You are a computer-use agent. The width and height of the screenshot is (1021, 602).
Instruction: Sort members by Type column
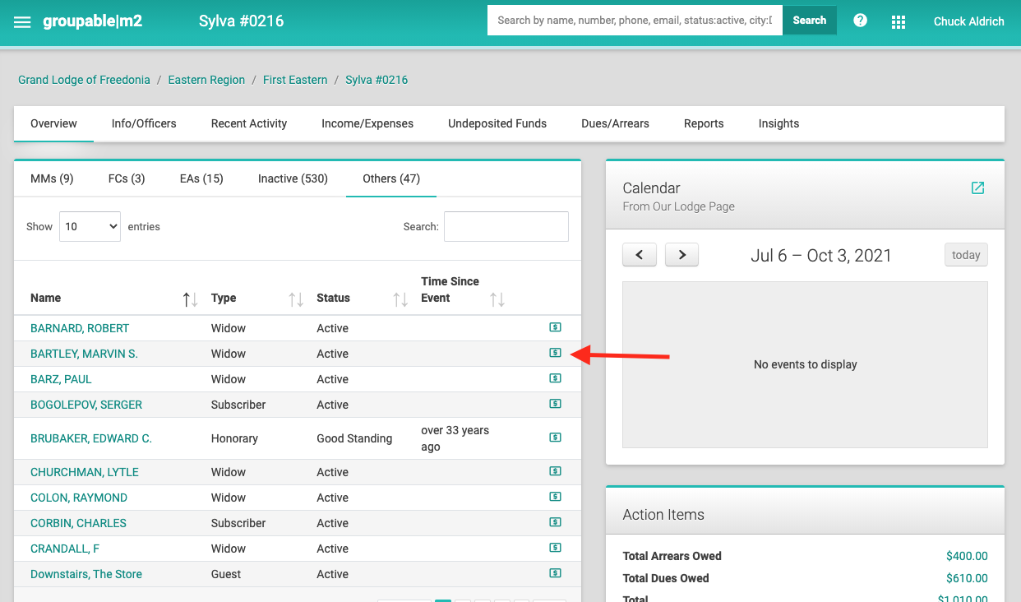point(296,299)
